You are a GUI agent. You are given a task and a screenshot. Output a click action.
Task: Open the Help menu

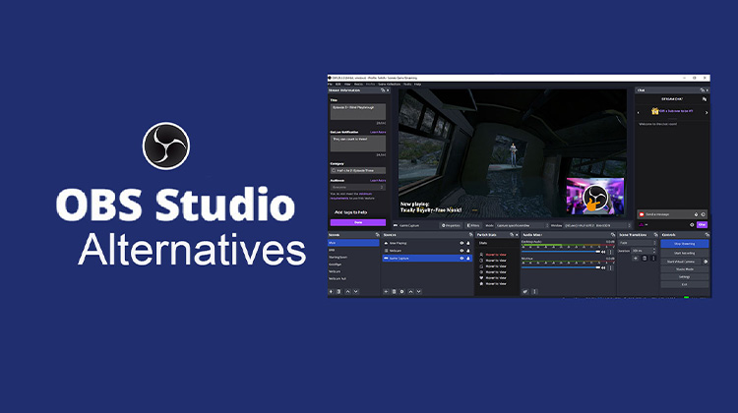click(x=417, y=85)
